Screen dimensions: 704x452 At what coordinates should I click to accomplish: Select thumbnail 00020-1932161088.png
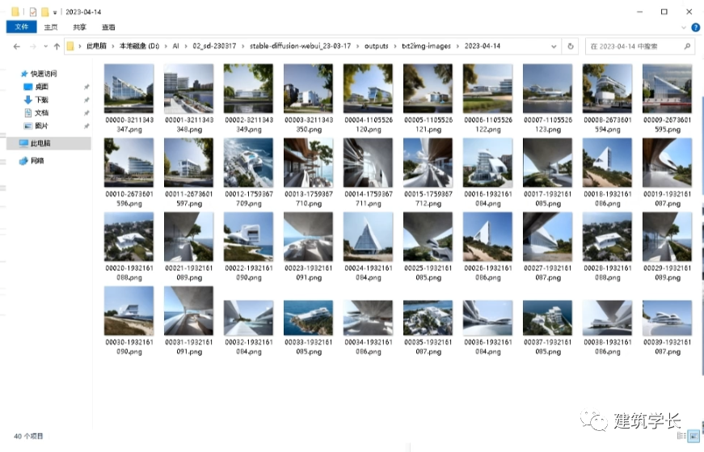coord(129,237)
